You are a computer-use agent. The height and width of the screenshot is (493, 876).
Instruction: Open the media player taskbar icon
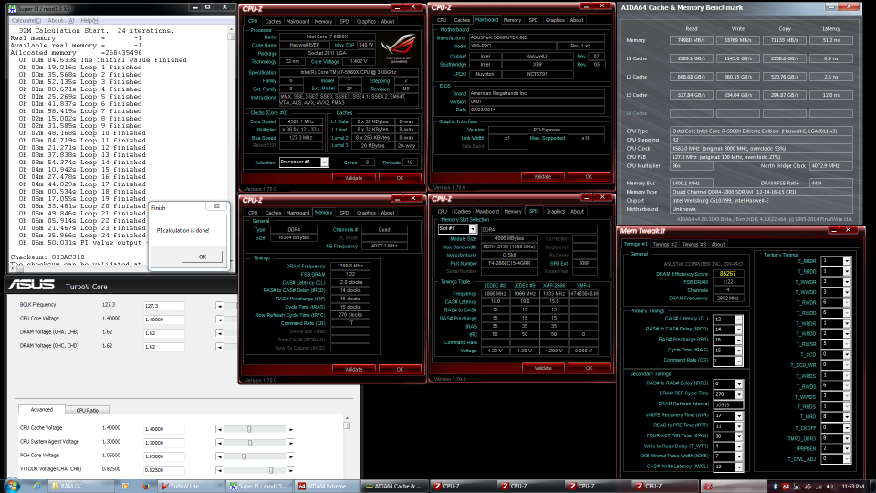tap(125, 487)
